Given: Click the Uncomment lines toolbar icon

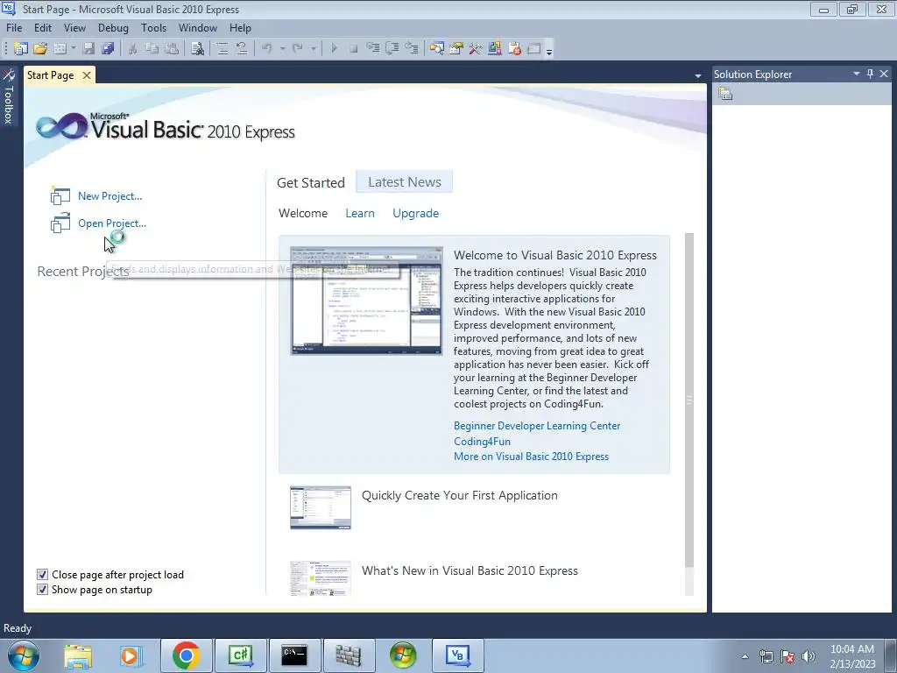Looking at the screenshot, I should tap(242, 49).
